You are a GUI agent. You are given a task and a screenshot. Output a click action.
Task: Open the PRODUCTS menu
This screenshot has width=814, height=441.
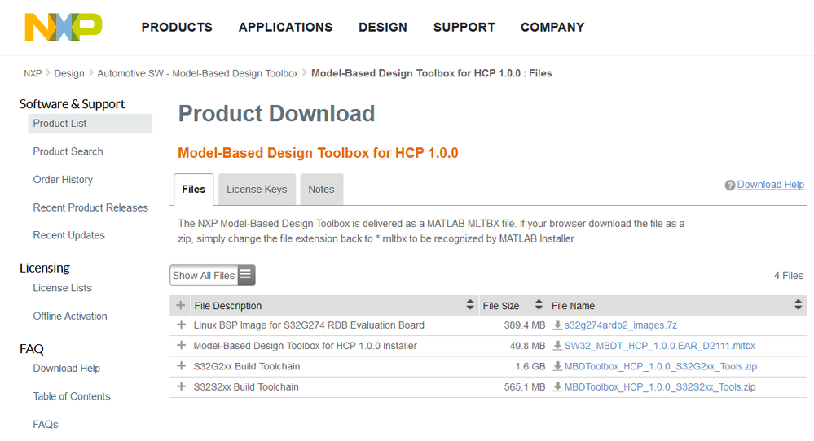tap(177, 28)
